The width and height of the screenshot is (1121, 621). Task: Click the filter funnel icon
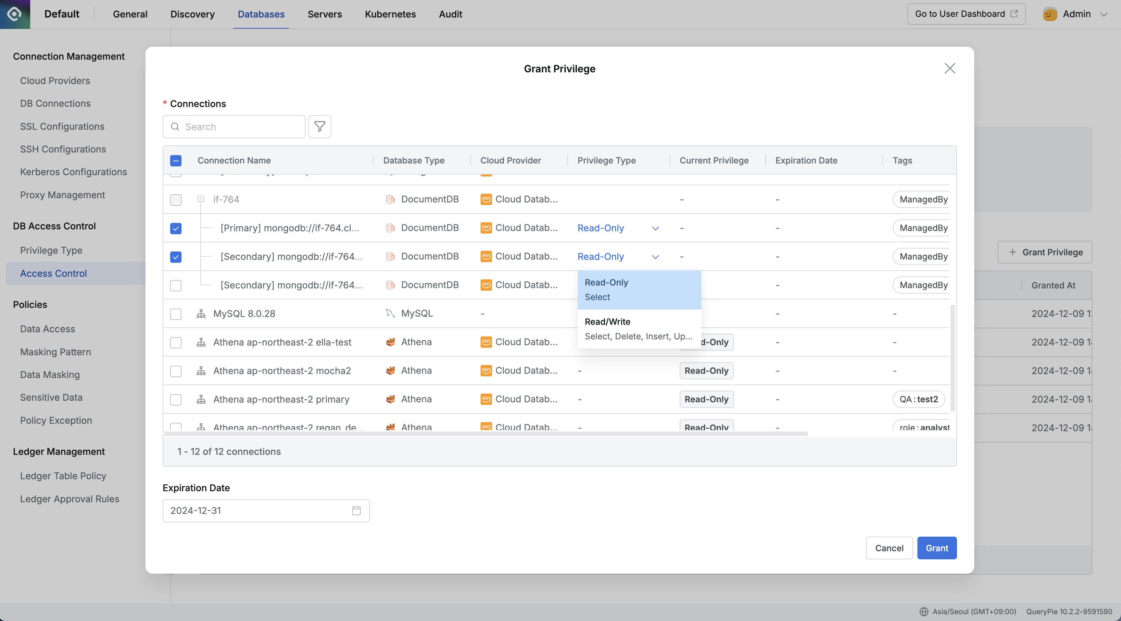(x=320, y=127)
